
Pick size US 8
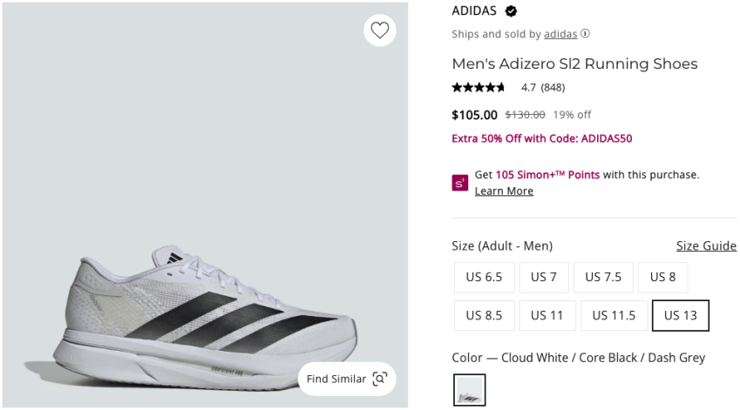coord(662,277)
